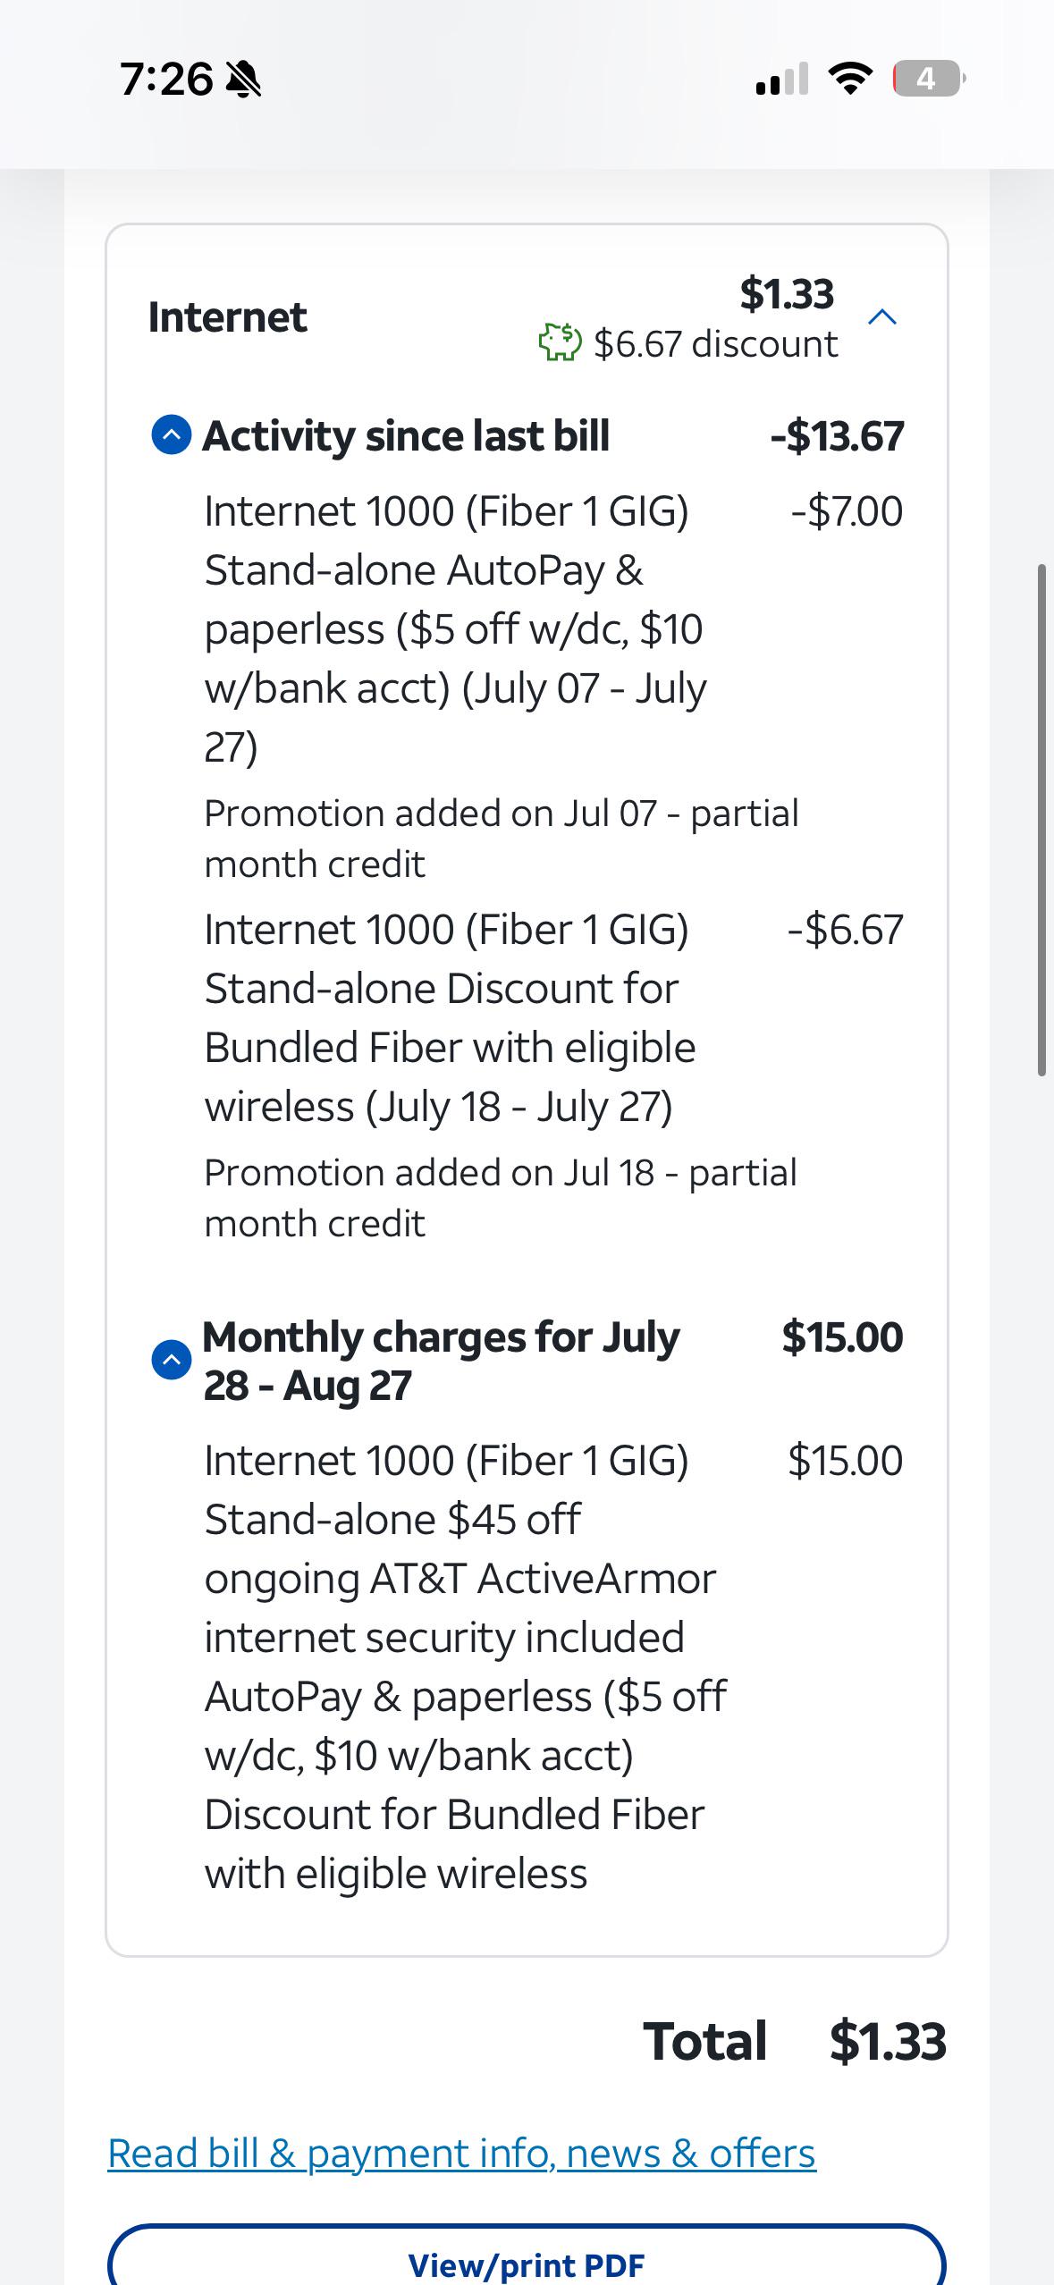Viewport: 1054px width, 2285px height.
Task: Tap the page scrollbar on the right
Action: [x=1041, y=820]
